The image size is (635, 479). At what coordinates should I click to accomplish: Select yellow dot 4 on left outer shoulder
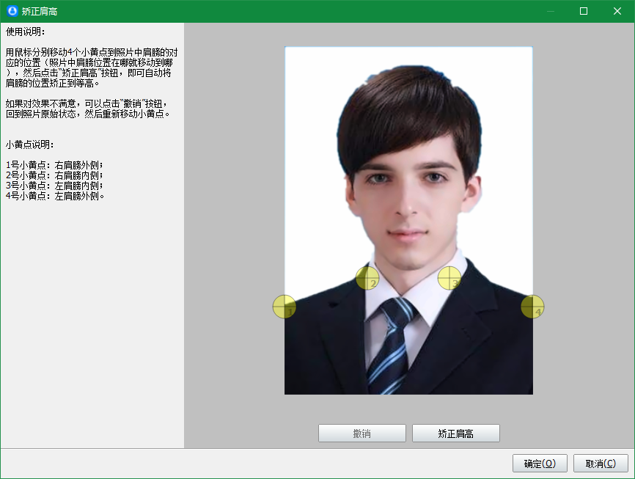tap(533, 307)
